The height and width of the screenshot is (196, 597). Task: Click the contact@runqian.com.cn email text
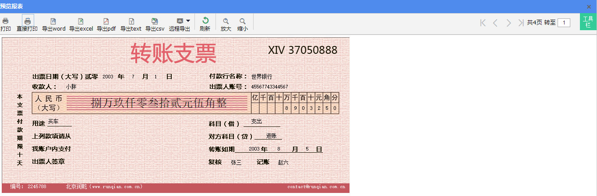tap(316, 187)
